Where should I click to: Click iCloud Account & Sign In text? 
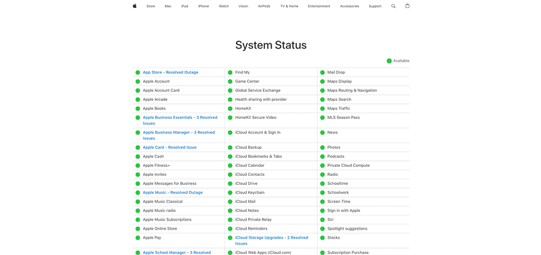(x=258, y=133)
